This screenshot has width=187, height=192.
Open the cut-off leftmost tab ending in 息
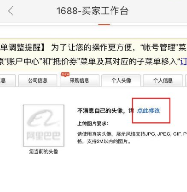7,80
